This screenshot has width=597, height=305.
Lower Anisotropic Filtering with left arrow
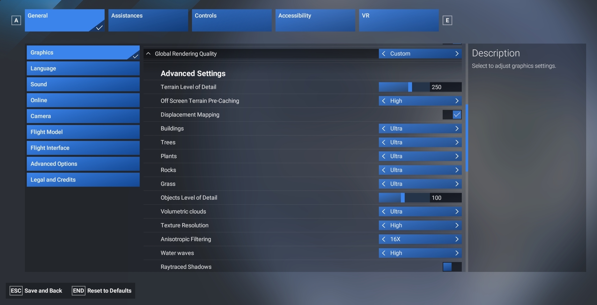[x=384, y=239]
